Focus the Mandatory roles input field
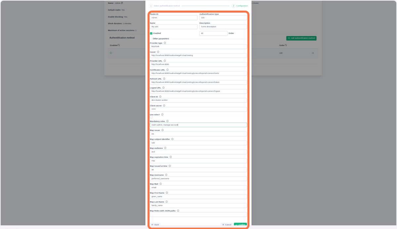The height and width of the screenshot is (229, 397). (198, 125)
